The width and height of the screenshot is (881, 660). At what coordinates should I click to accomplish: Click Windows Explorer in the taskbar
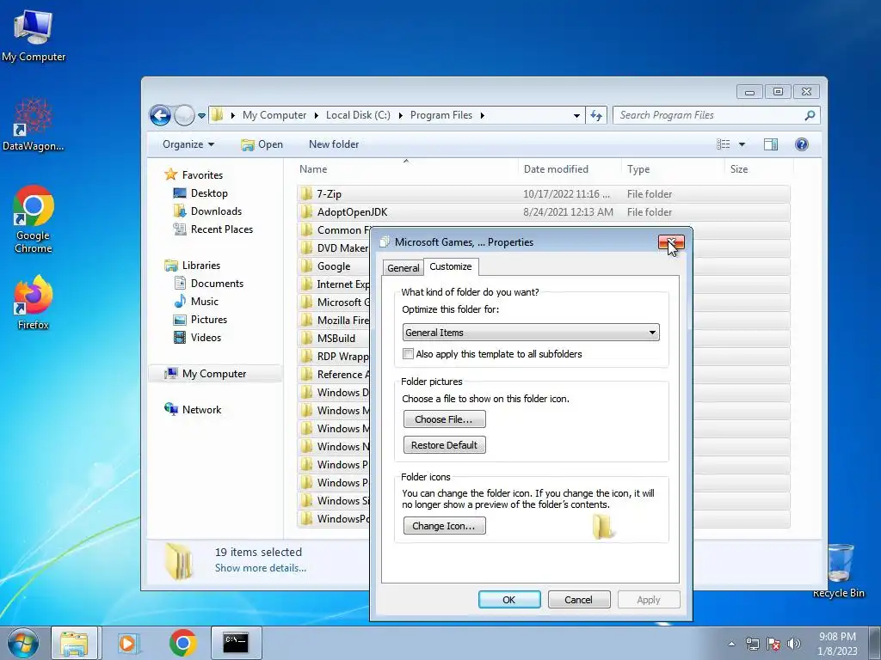coord(75,643)
